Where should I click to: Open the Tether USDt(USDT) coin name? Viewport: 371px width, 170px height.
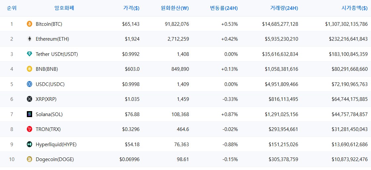(x=57, y=54)
